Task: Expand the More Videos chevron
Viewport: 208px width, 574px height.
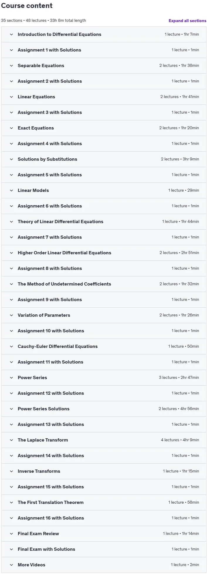Action: click(11, 565)
